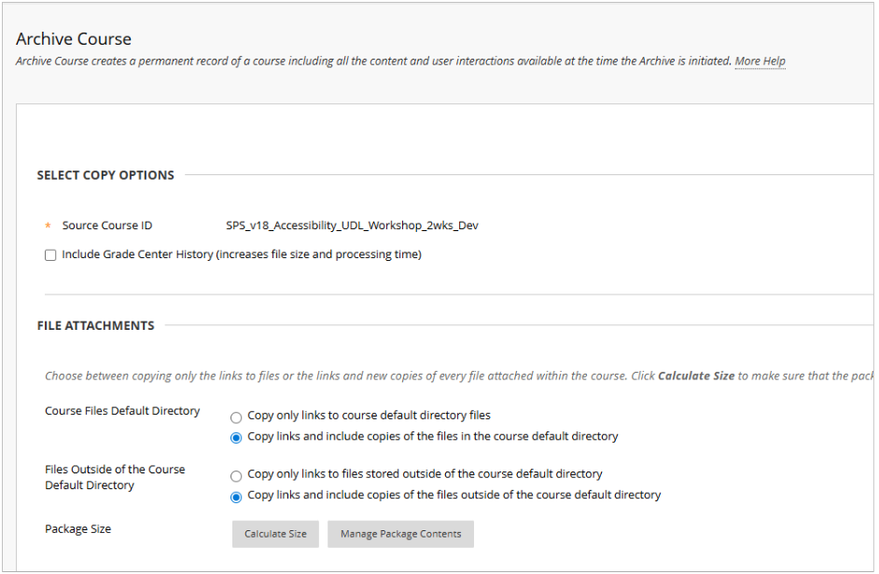879x574 pixels.
Task: Click the italic Archive Course description sentence
Action: click(x=373, y=61)
